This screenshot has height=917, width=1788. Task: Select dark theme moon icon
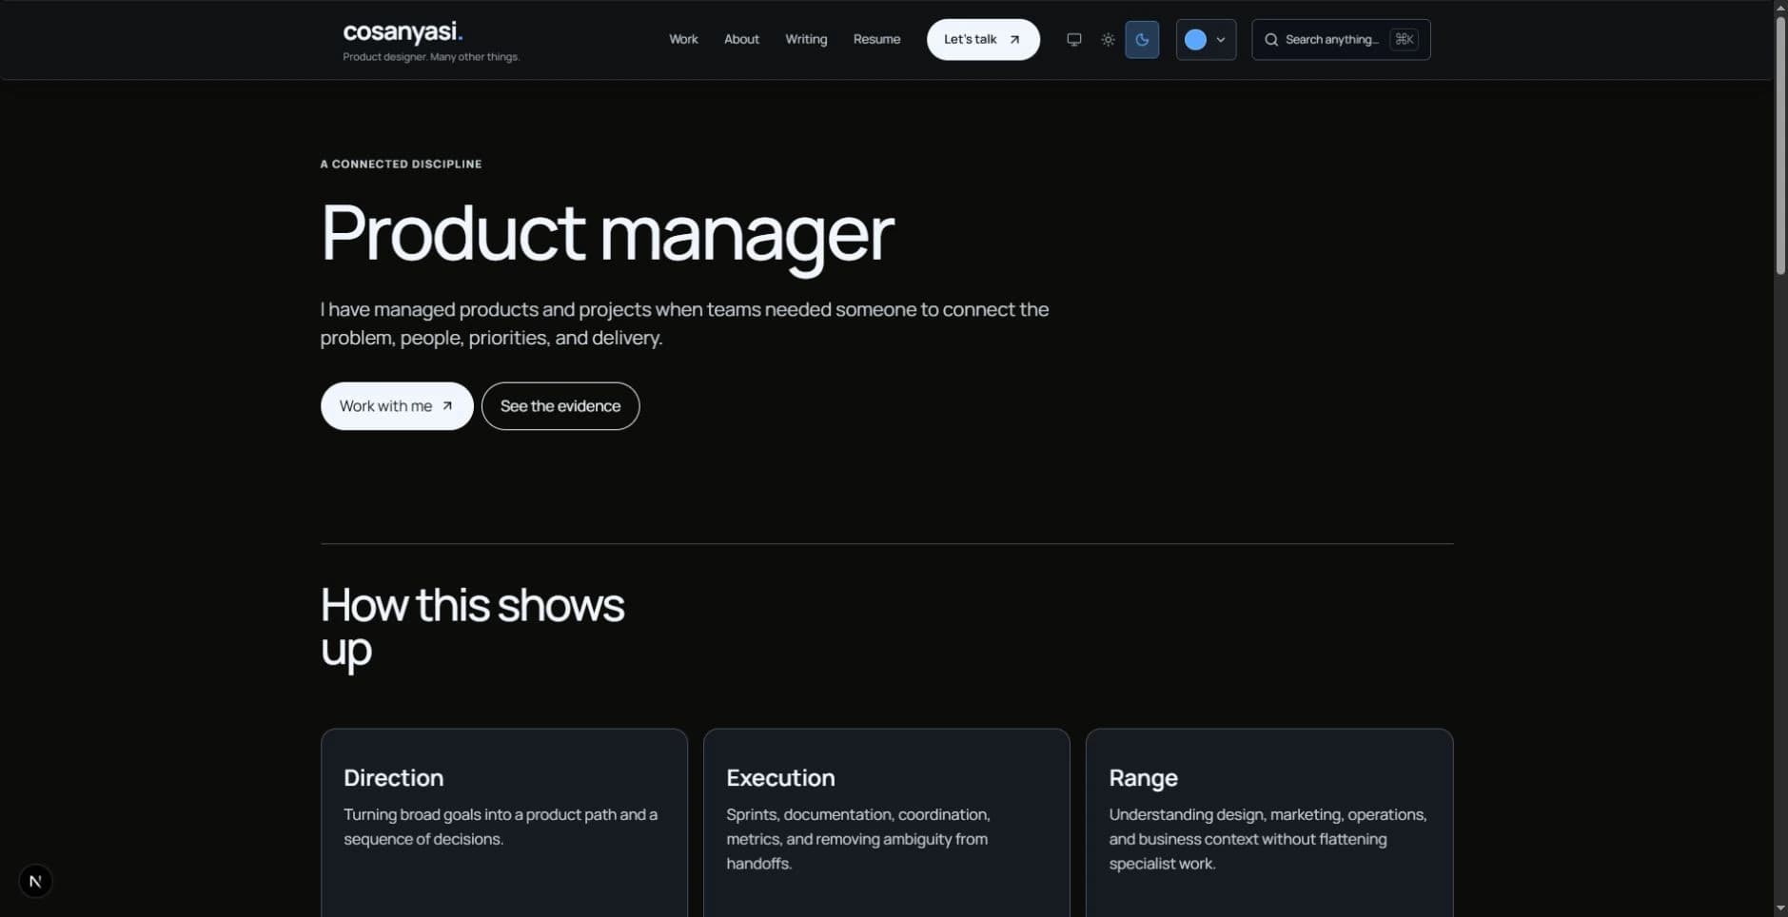click(x=1142, y=40)
